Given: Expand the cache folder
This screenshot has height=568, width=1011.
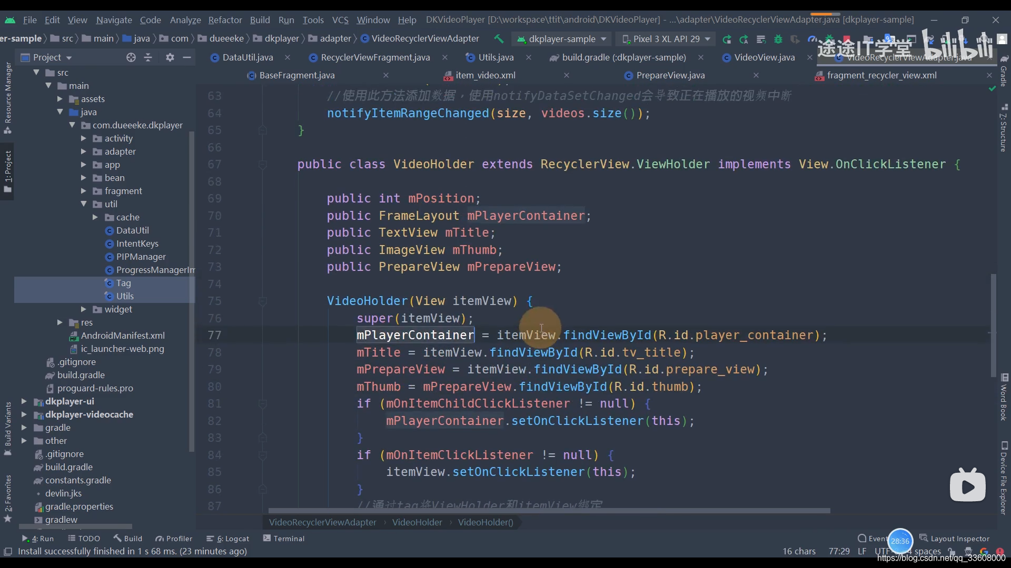Looking at the screenshot, I should coord(95,217).
